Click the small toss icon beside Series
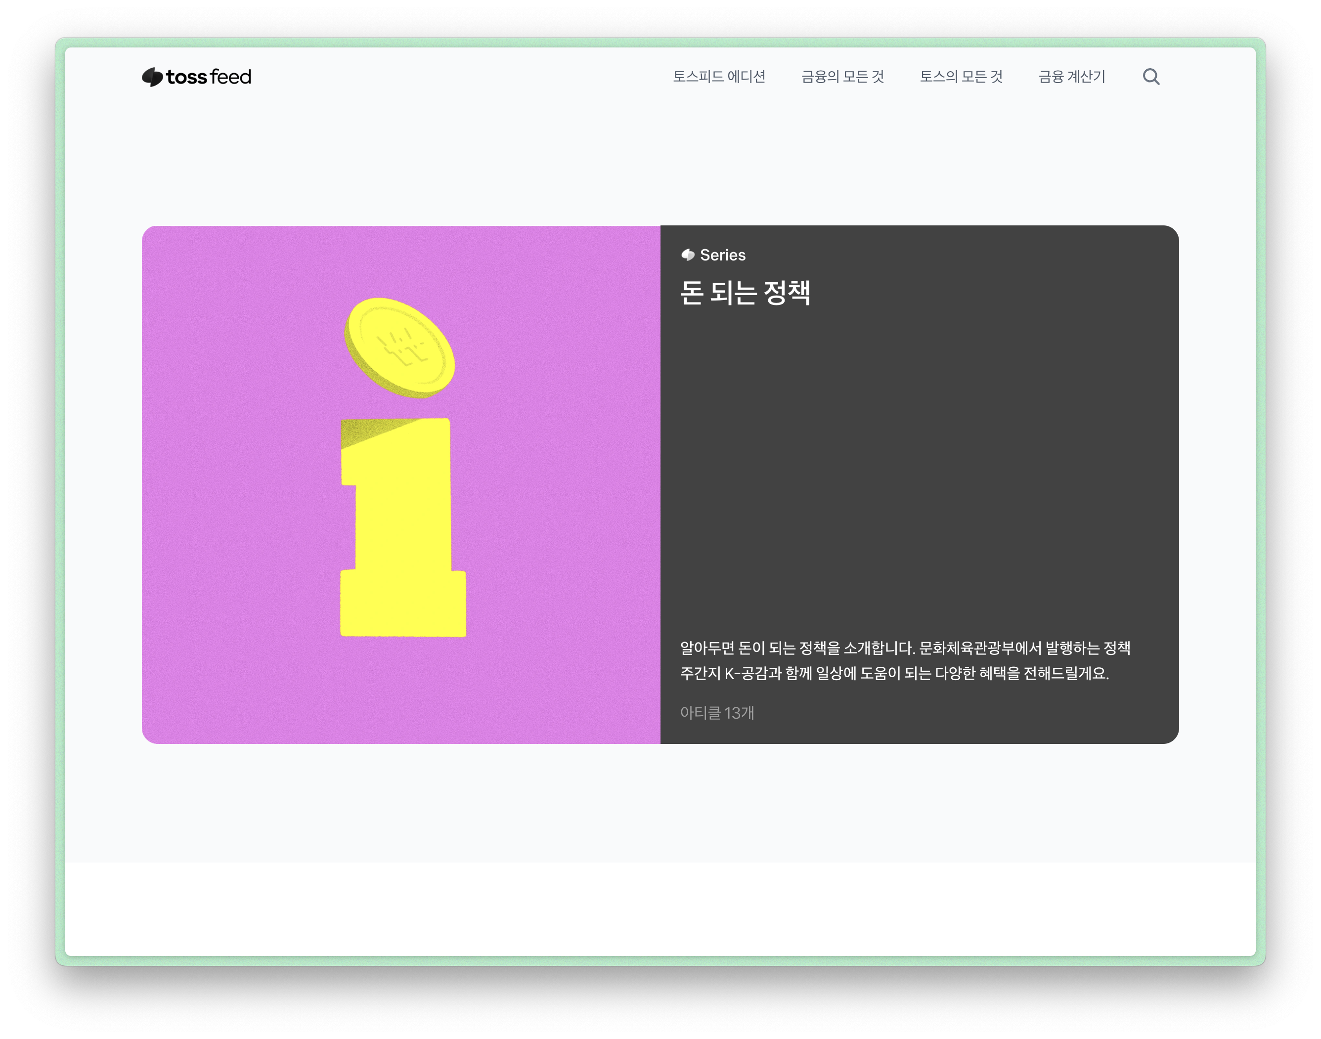The image size is (1321, 1039). coord(688,255)
